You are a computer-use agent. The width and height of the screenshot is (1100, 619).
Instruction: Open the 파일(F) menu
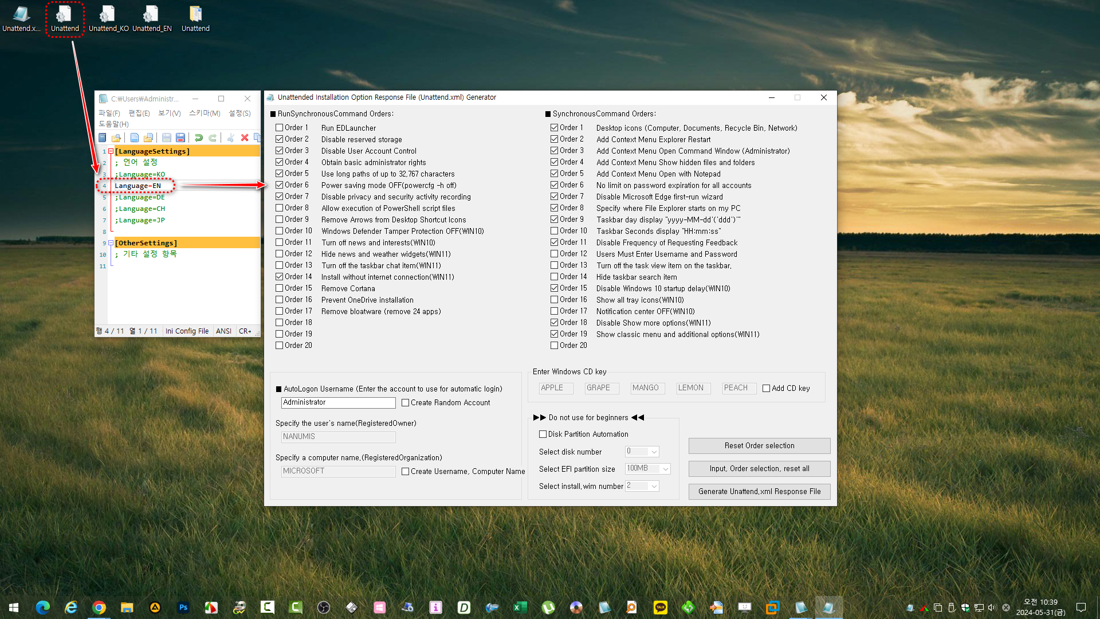tap(109, 113)
